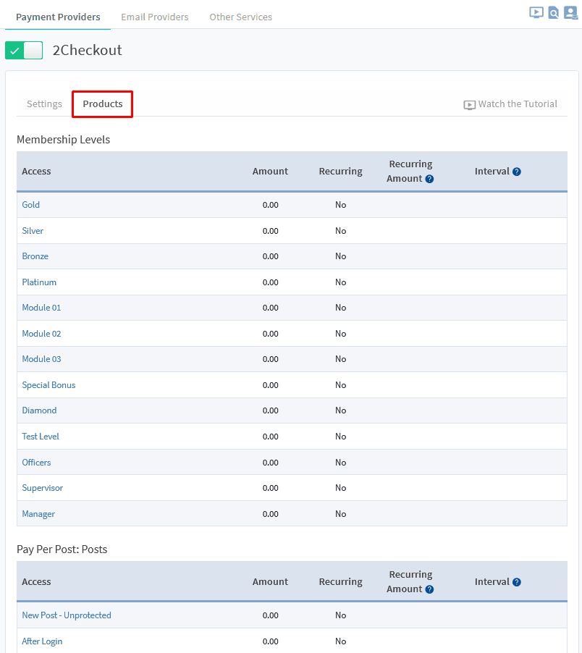Click help icon beside Membership Levels Interval
Image resolution: width=582 pixels, height=653 pixels.
(x=517, y=172)
